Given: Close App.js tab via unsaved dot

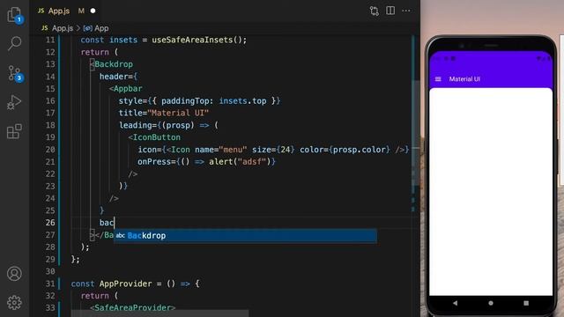Looking at the screenshot, I should click(93, 11).
